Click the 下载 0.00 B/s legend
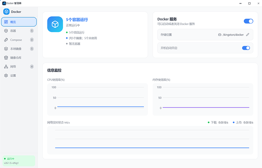This screenshot has height=168, width=262. [218, 122]
